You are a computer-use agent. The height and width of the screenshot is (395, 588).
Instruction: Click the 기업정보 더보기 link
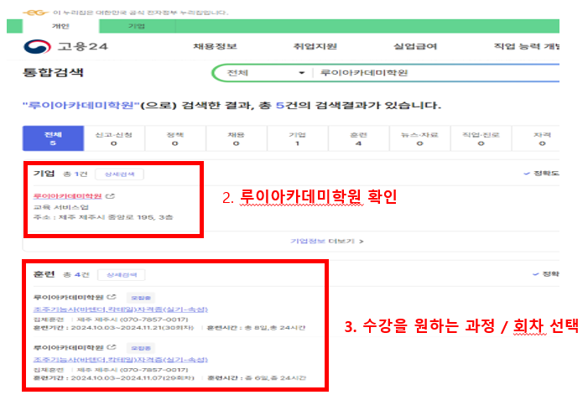click(x=326, y=241)
